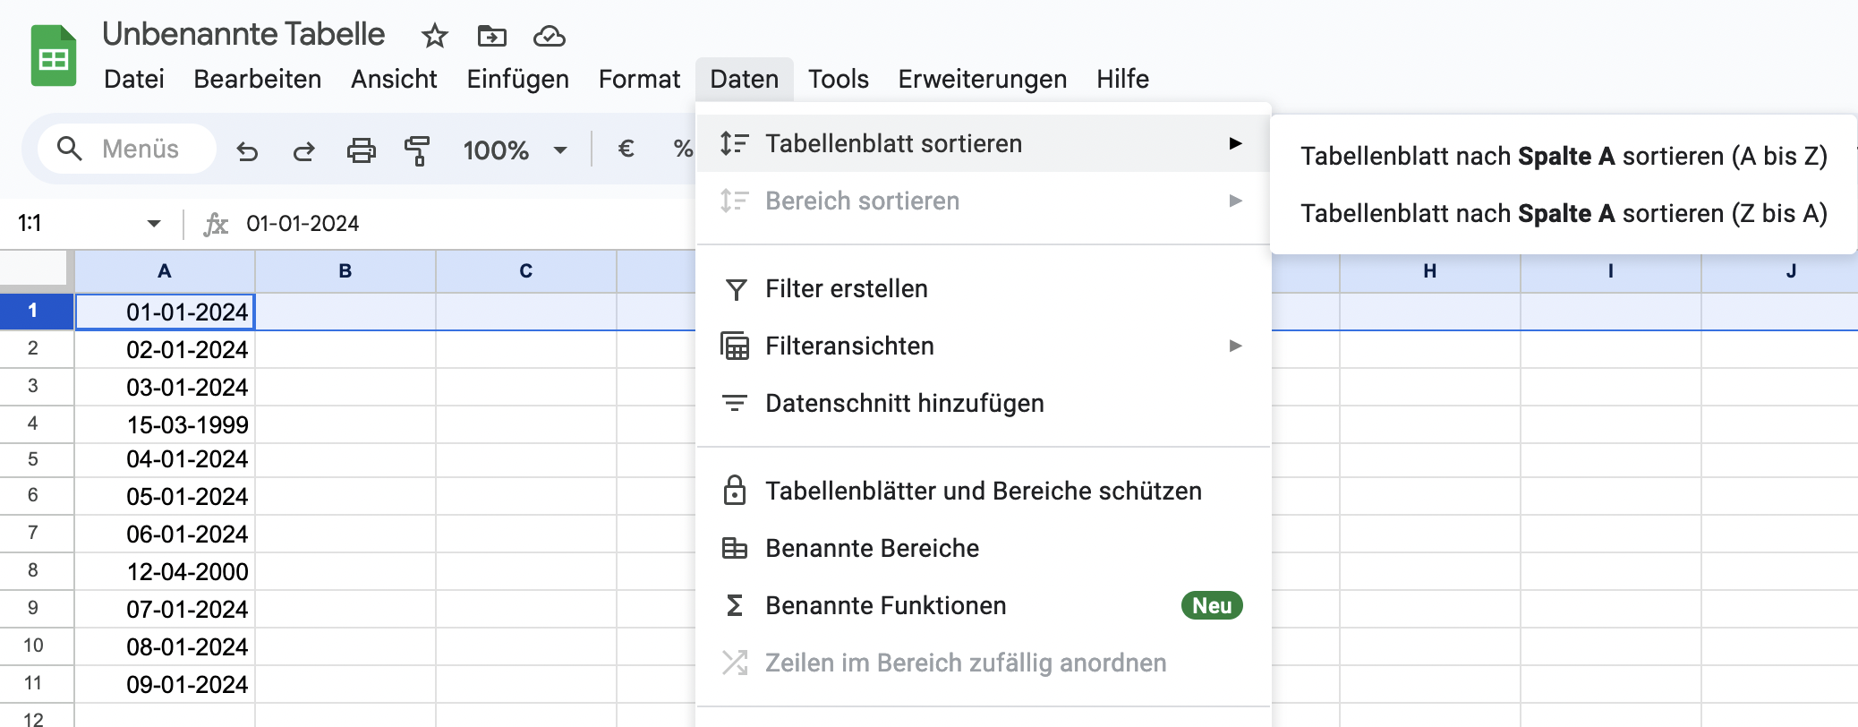Select cell containing 07-01-2024
The height and width of the screenshot is (727, 1858).
point(165,609)
